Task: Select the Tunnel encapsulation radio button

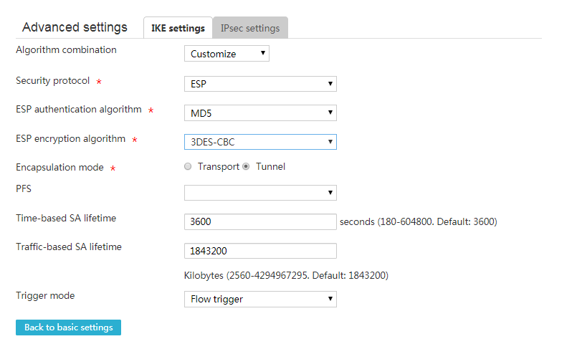Action: 247,167
